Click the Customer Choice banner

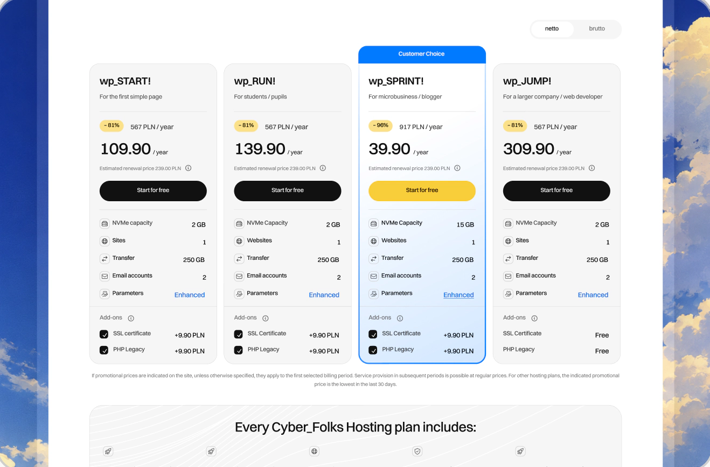pos(422,54)
